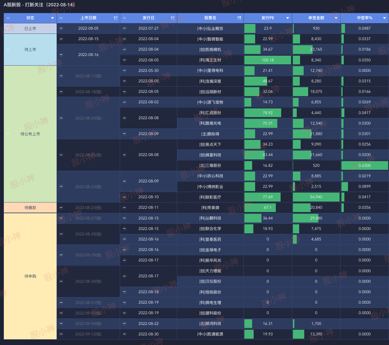The height and width of the screenshot is (345, 389).
Task: Collapse the 待缴款 status group
Action: (x=8, y=208)
